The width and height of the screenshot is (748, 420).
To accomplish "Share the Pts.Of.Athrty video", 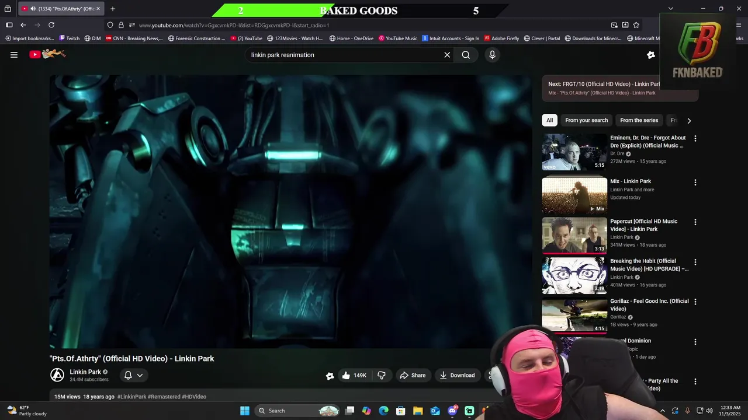I will (412, 375).
